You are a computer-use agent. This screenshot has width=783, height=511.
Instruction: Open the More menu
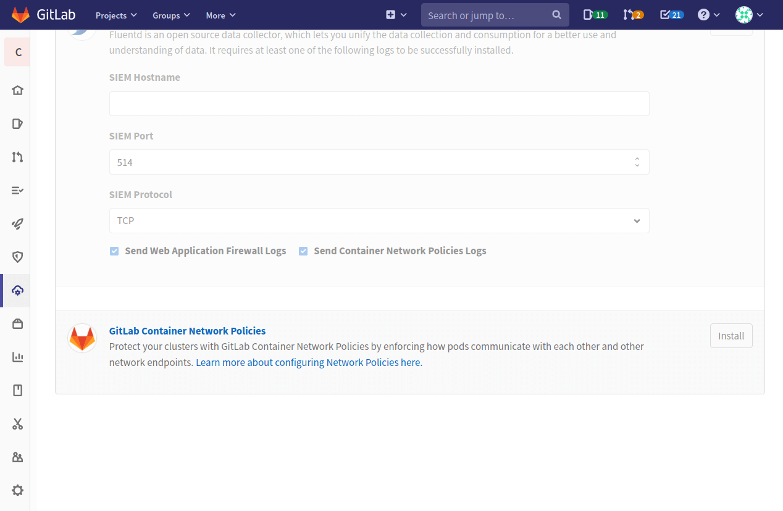pos(220,15)
